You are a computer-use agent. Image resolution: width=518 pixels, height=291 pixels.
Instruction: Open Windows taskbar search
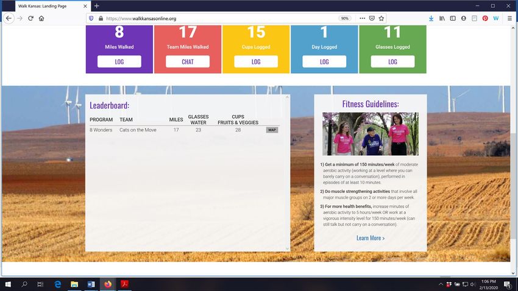click(24, 284)
